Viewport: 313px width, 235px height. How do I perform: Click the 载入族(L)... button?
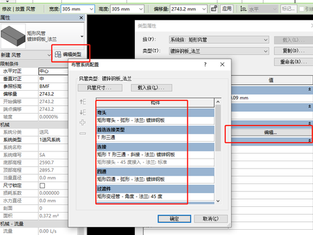coord(151,87)
